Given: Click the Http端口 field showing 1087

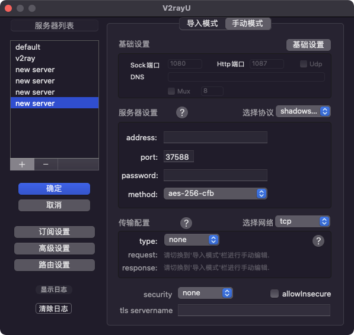Looking at the screenshot, I should tap(267, 64).
